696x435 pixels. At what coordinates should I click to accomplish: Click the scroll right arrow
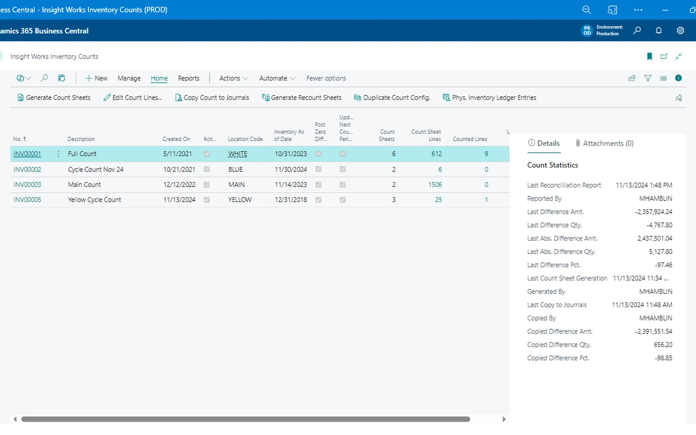coord(504,419)
